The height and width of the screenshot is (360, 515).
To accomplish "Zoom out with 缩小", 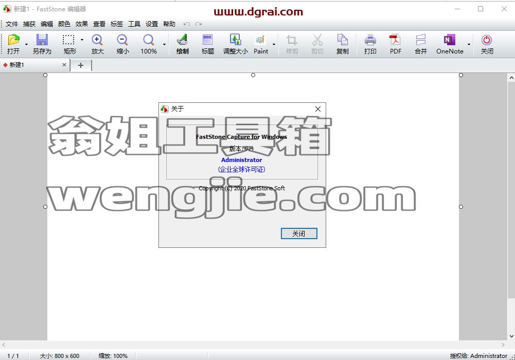I will pos(122,44).
